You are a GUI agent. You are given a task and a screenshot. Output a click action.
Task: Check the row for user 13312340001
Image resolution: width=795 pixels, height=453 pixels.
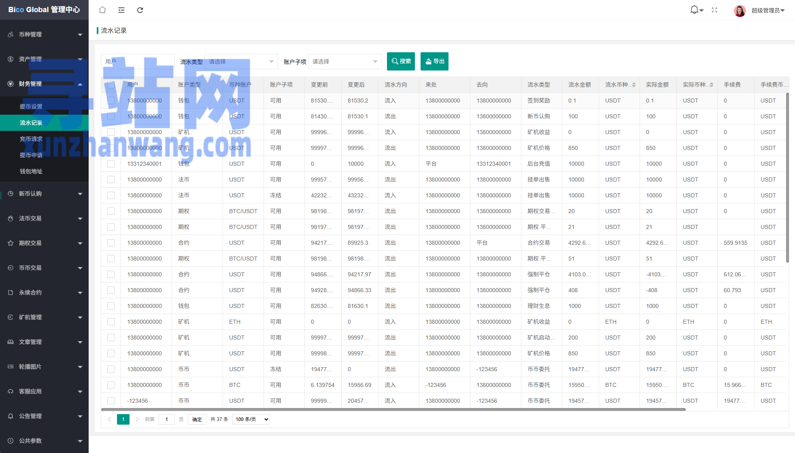tap(111, 164)
